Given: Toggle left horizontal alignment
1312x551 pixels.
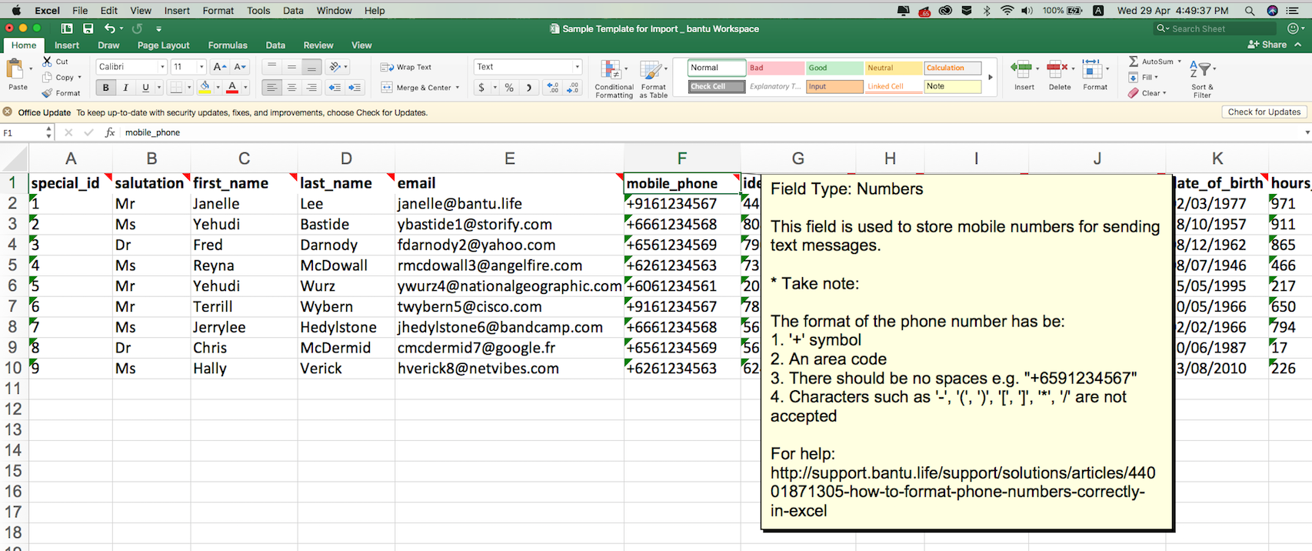Looking at the screenshot, I should pos(271,88).
